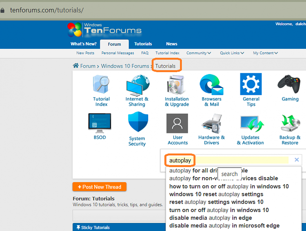Open the Browsers & Mail Edge icon
This screenshot has width=306, height=231.
coord(211,84)
